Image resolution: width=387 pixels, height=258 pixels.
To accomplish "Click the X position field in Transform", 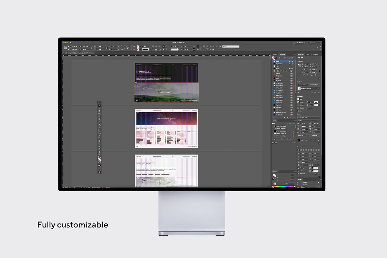I will tap(306, 64).
